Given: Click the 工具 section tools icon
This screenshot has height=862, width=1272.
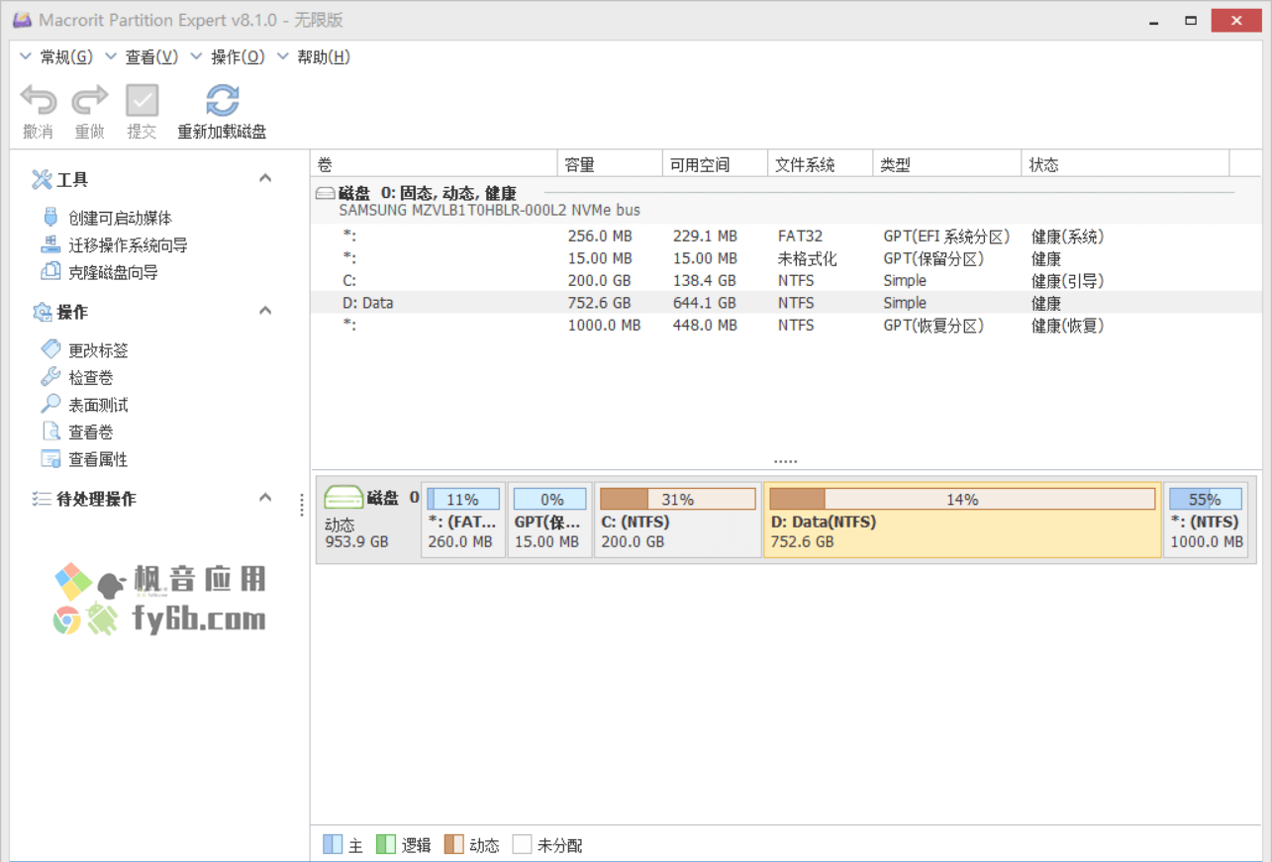Looking at the screenshot, I should (42, 179).
